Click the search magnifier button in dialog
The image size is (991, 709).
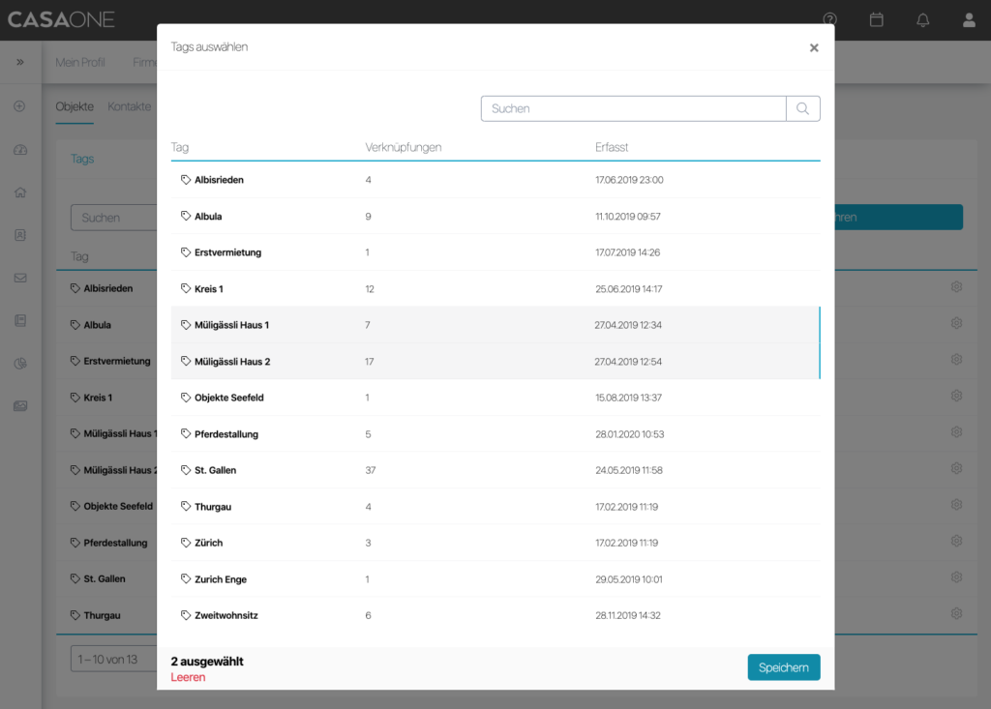(802, 108)
